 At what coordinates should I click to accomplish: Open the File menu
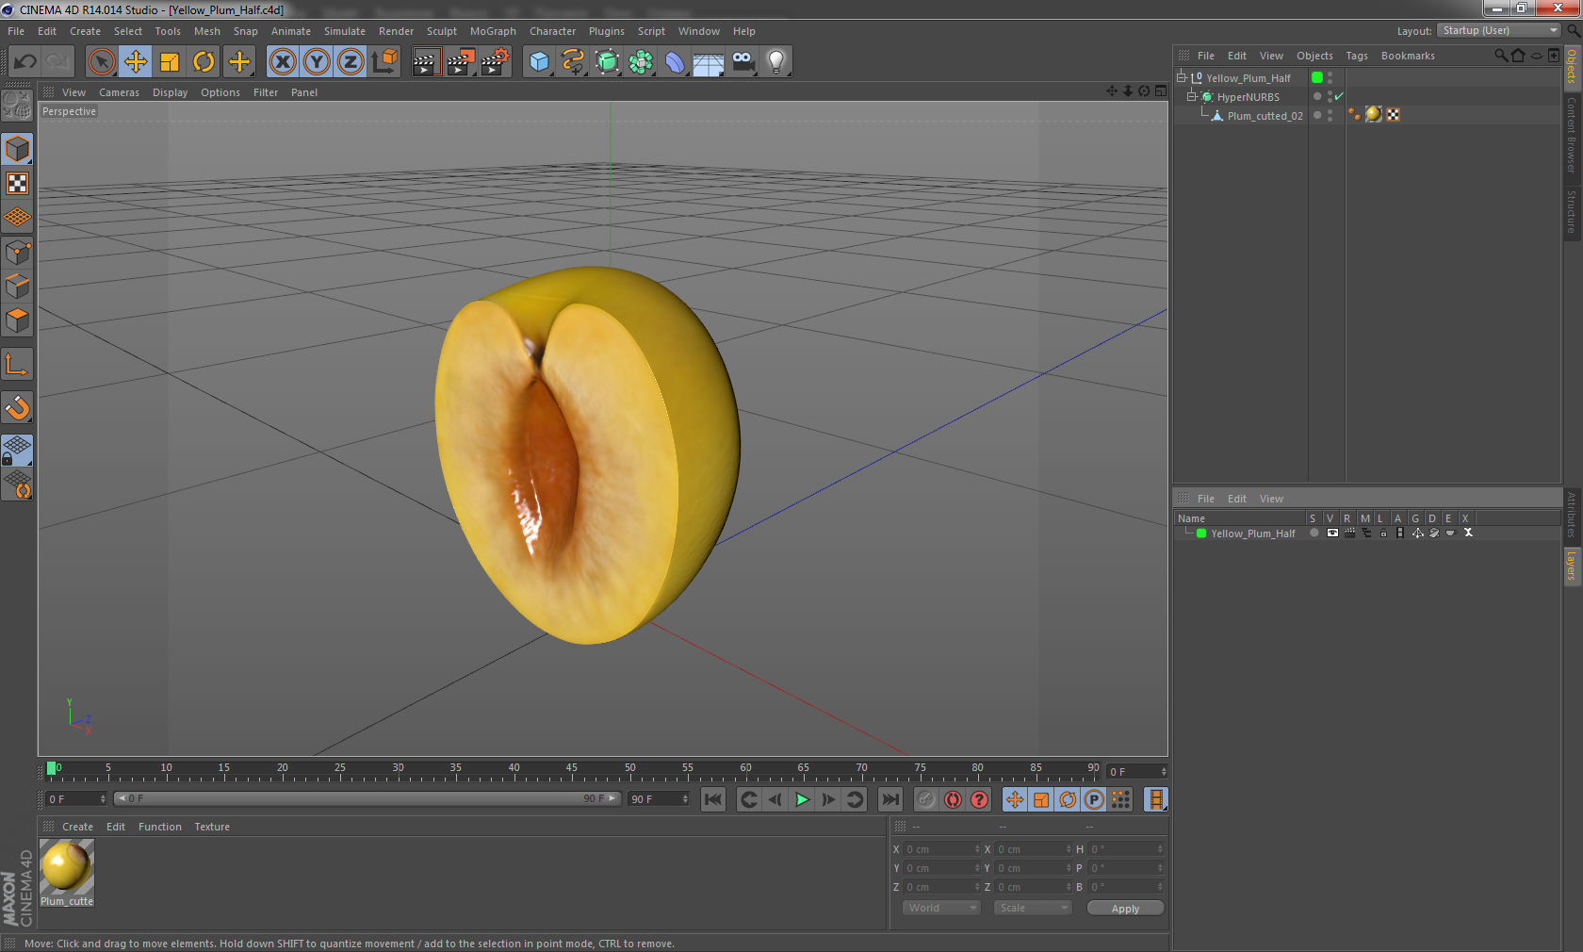[x=16, y=31]
